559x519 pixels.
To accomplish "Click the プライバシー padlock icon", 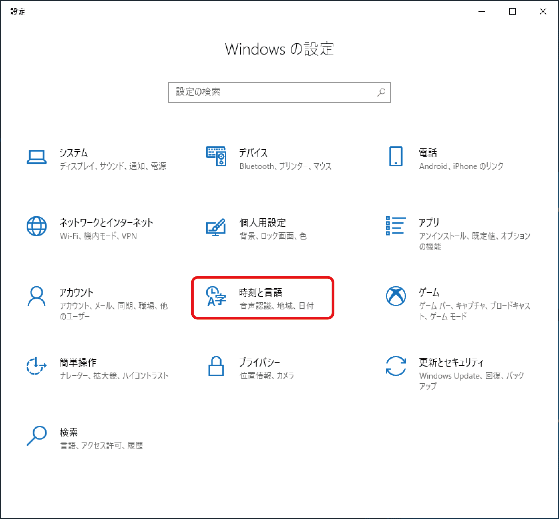I will (216, 366).
